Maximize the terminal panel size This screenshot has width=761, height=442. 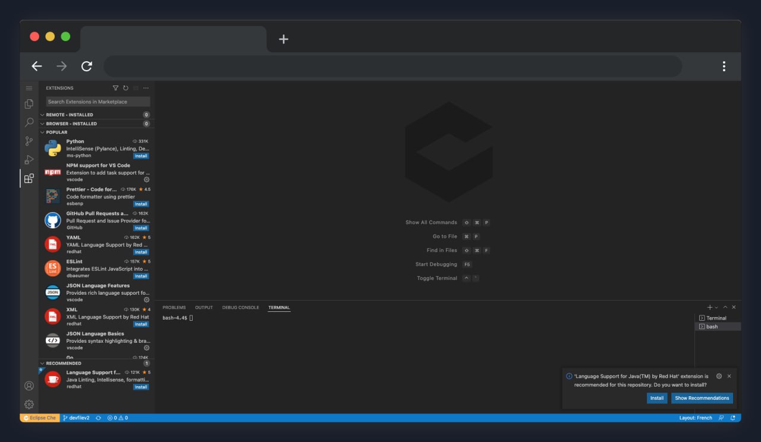point(725,307)
